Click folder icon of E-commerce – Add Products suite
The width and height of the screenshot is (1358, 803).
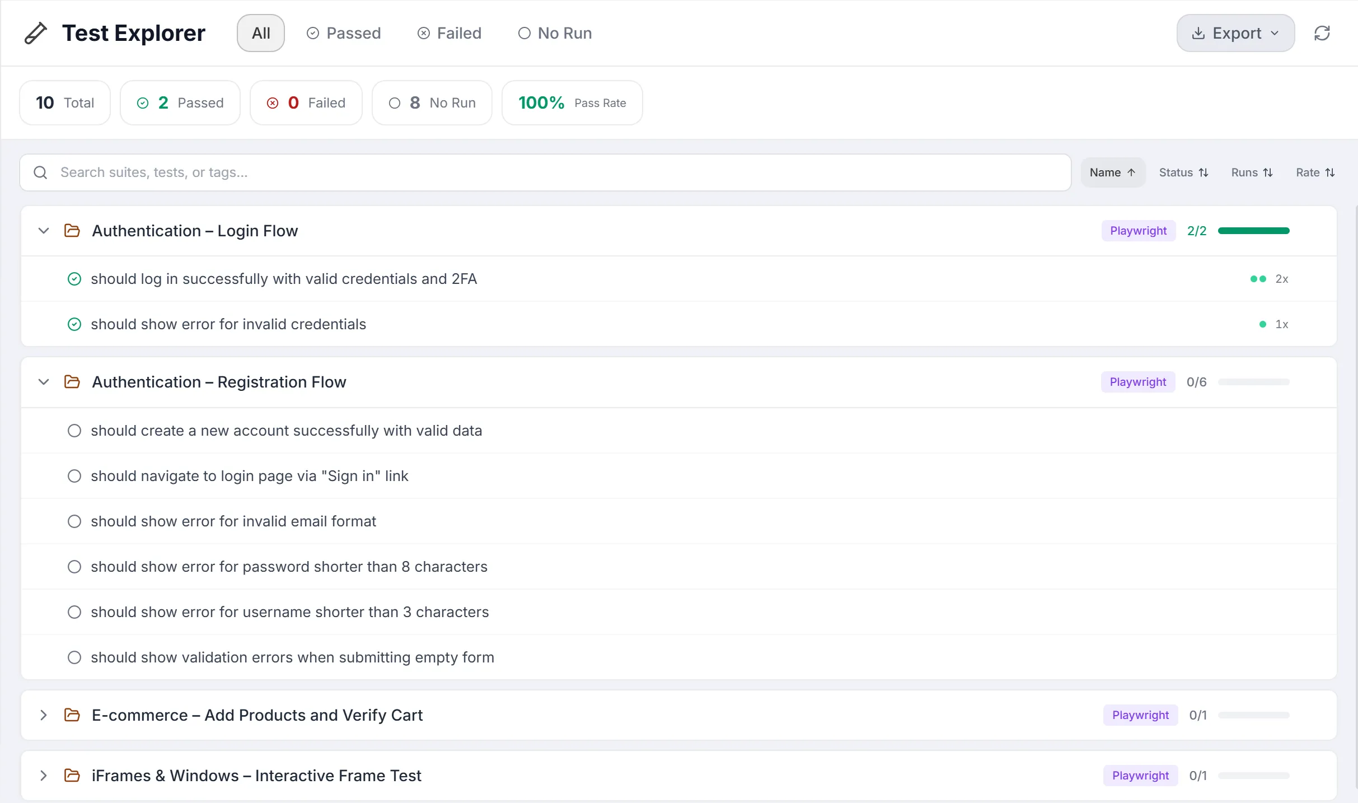[x=72, y=715]
